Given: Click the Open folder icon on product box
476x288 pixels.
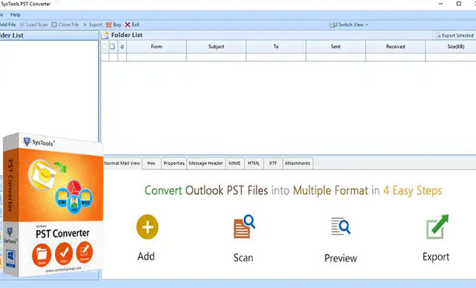Looking at the screenshot, I should pyautogui.click(x=42, y=254).
